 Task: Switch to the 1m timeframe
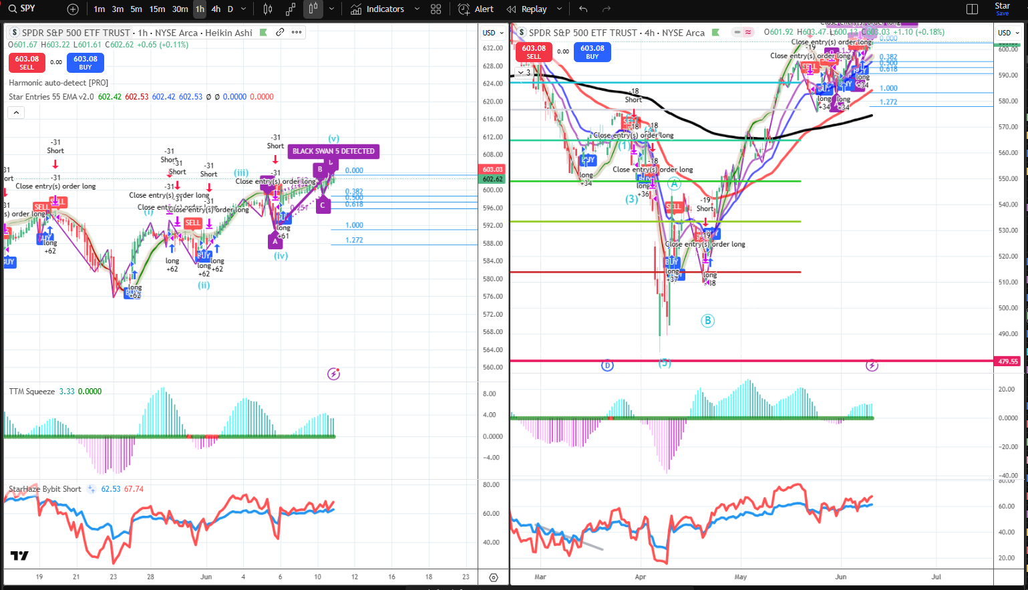click(x=100, y=9)
